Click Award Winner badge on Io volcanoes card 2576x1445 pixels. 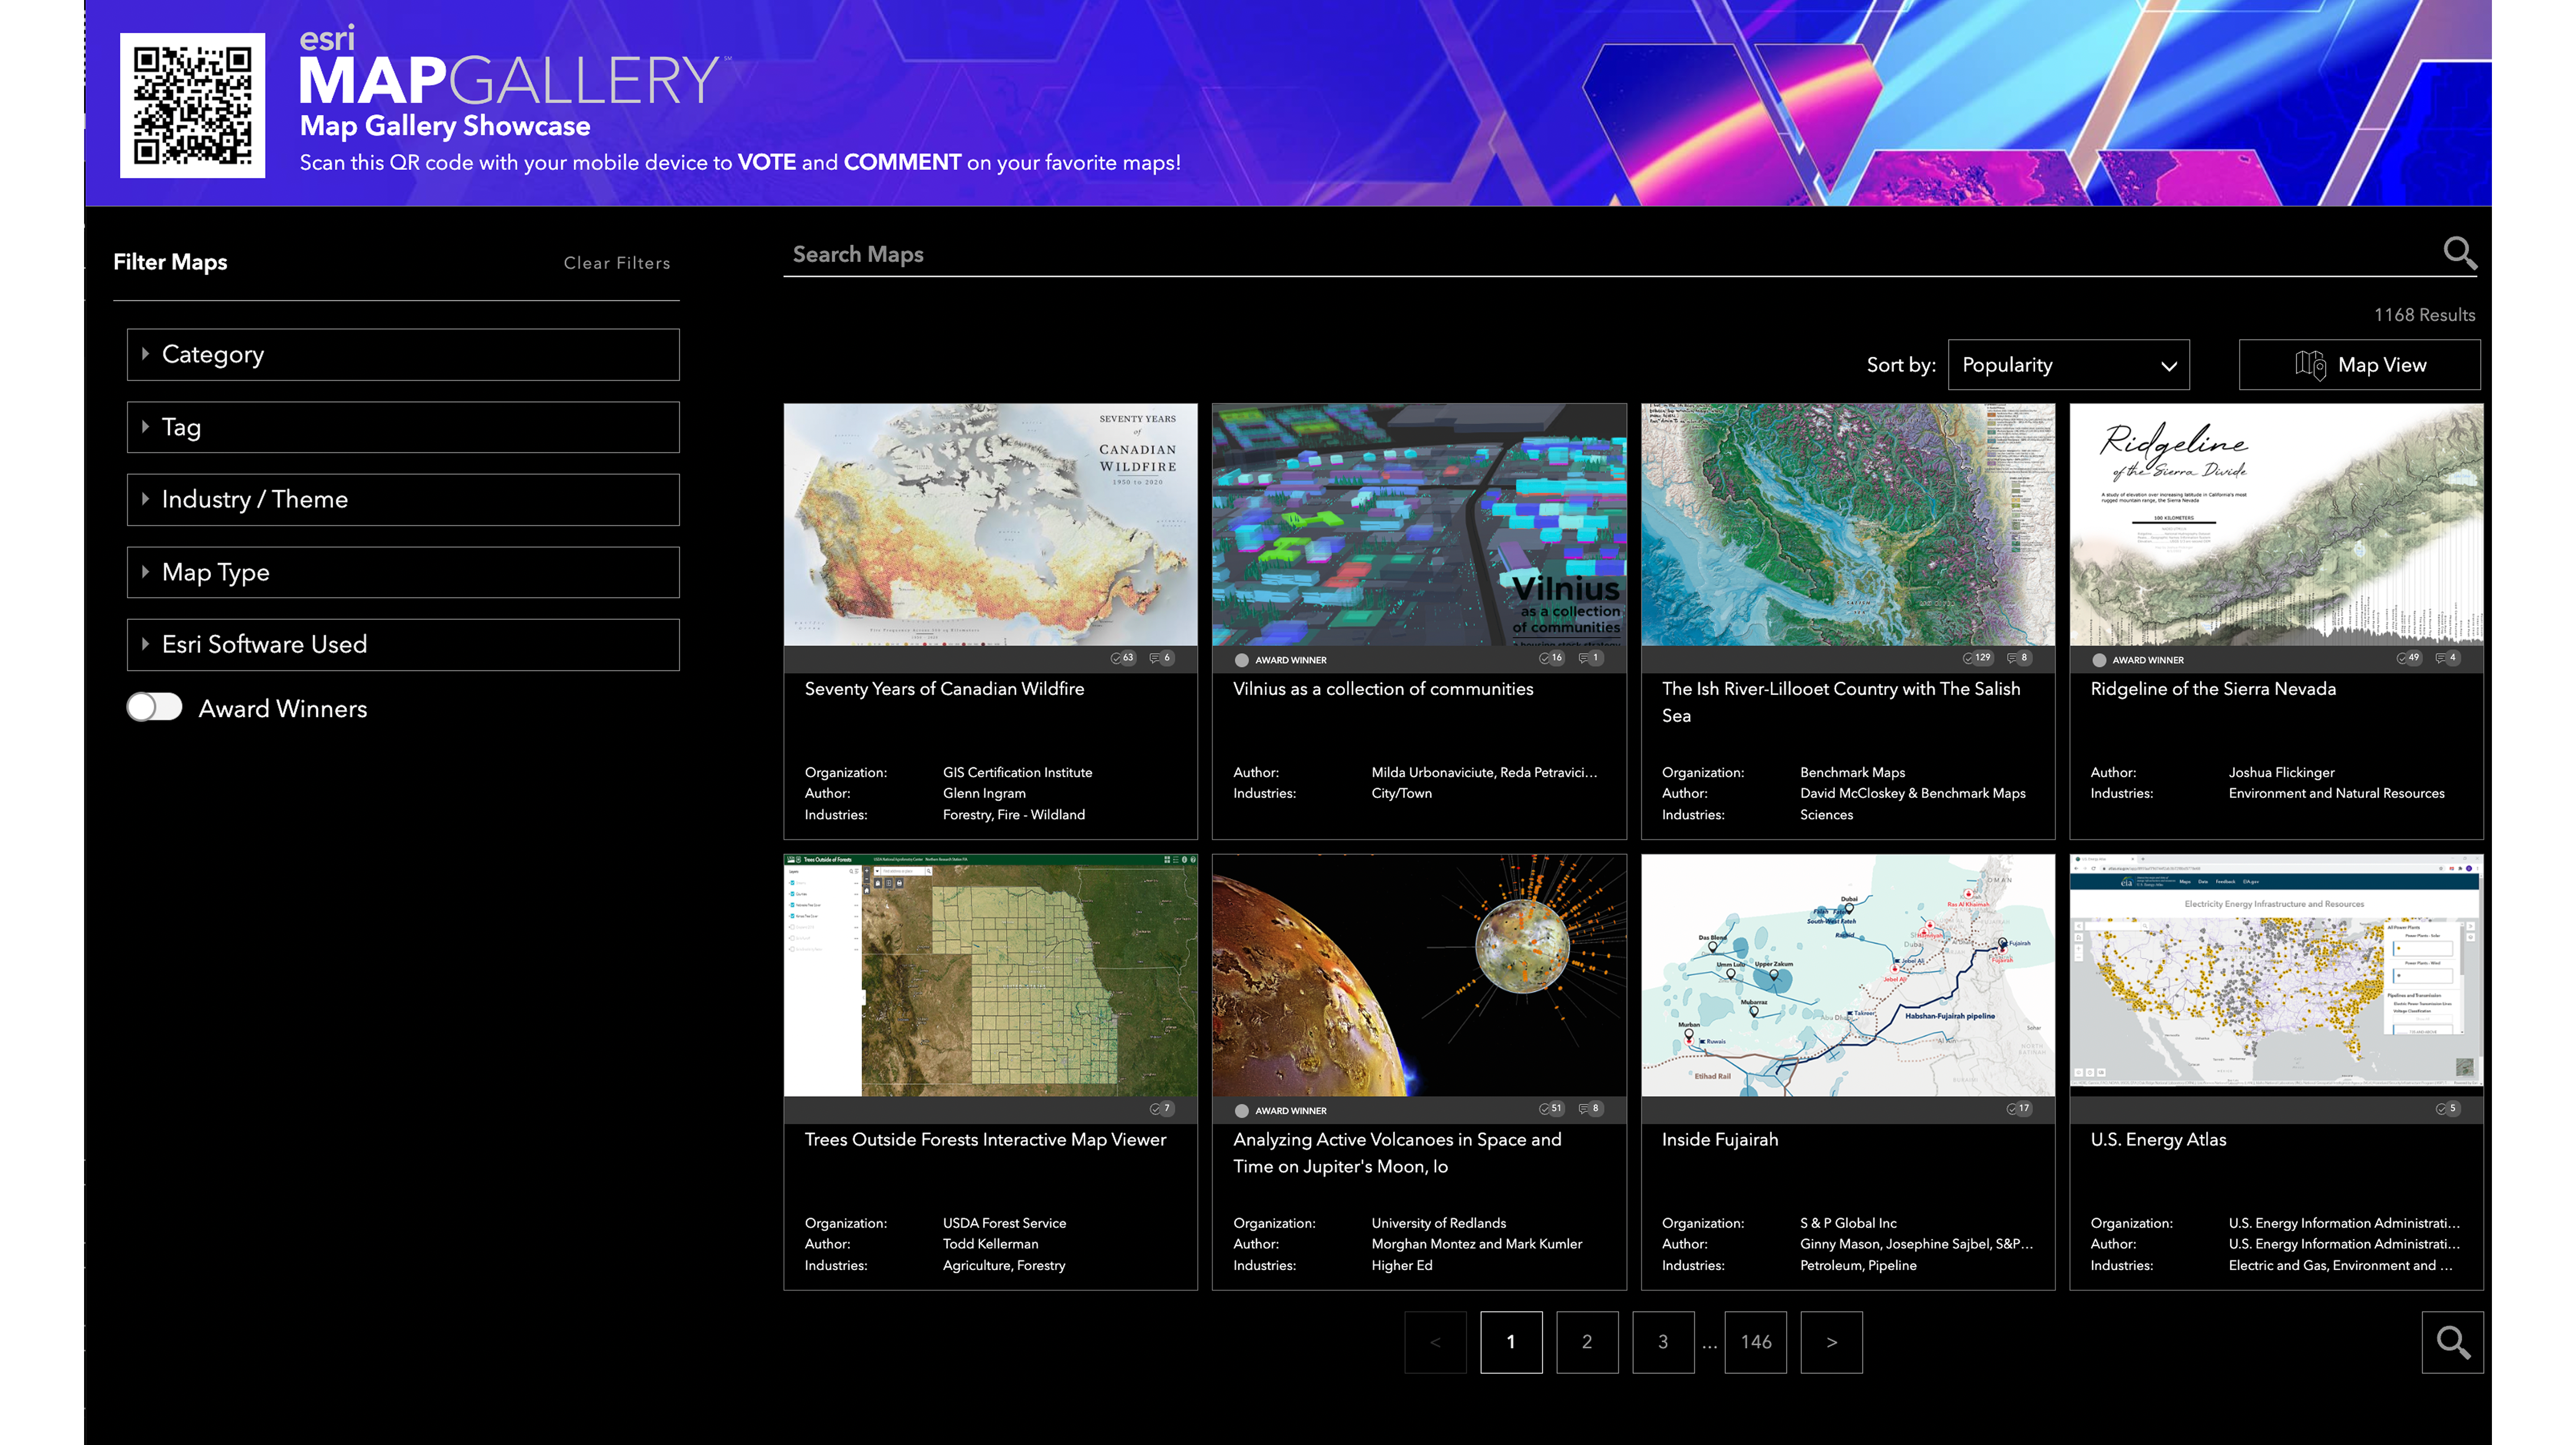pos(1280,1111)
